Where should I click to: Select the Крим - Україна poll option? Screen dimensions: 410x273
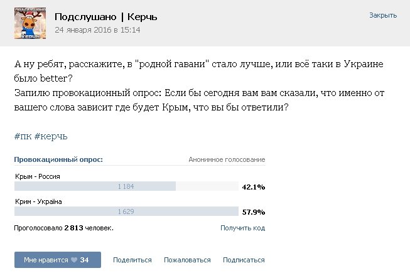point(38,201)
